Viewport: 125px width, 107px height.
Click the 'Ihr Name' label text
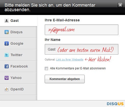(x=53, y=40)
